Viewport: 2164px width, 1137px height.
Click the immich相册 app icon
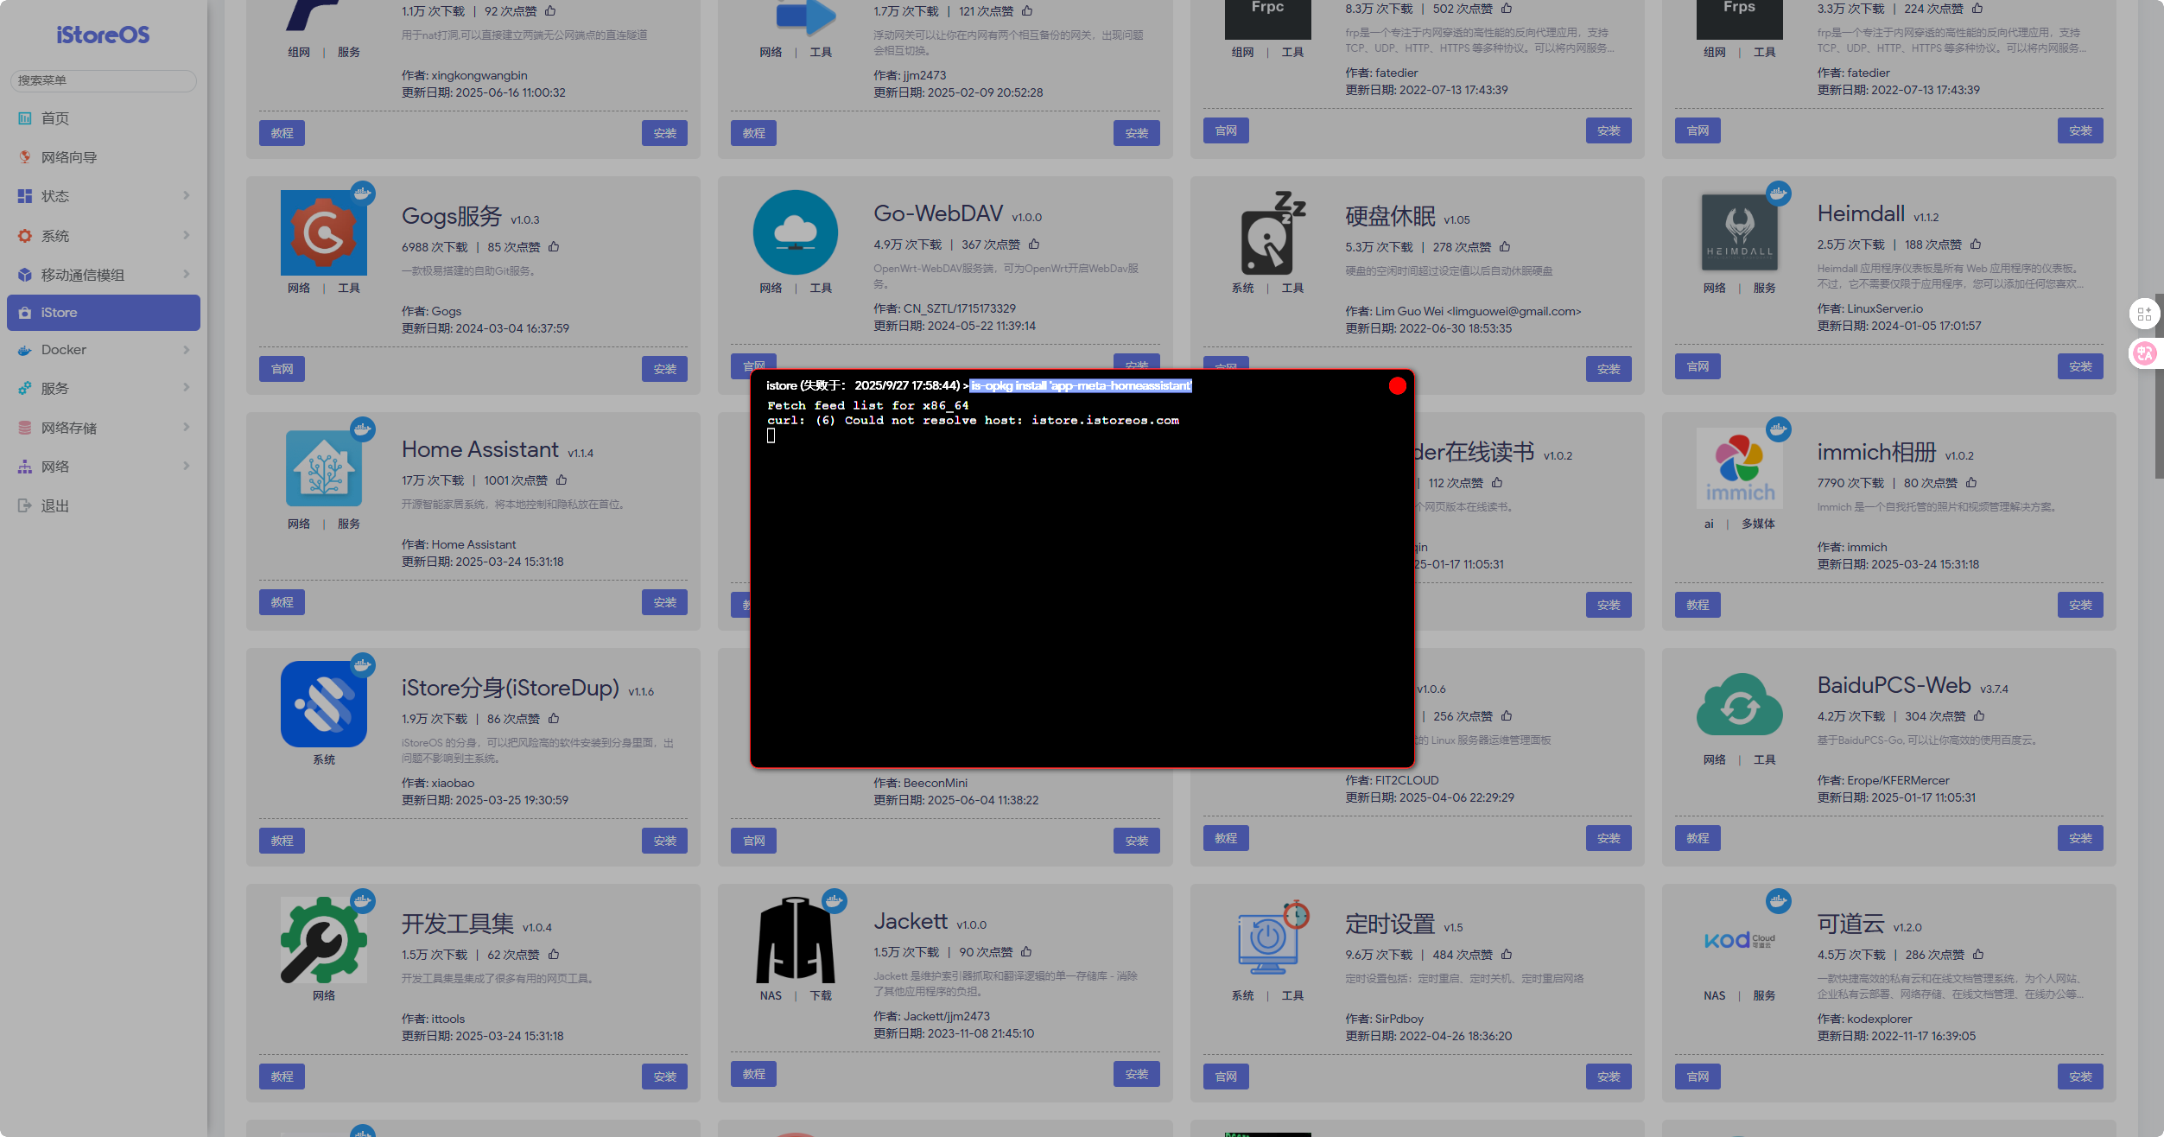coord(1739,468)
